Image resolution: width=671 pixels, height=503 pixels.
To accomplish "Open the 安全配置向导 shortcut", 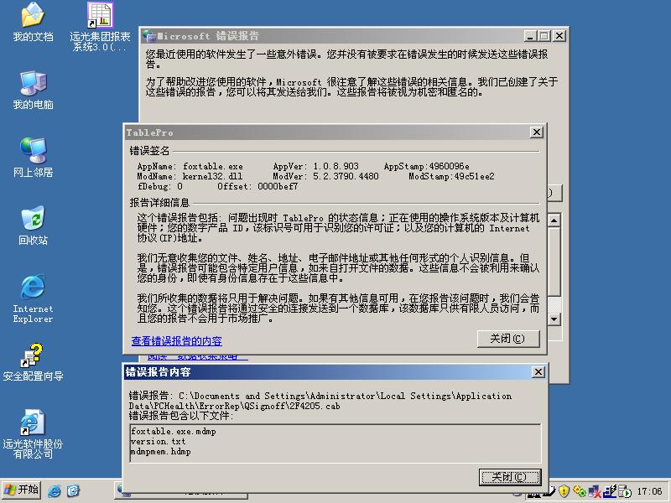I will pos(33,362).
